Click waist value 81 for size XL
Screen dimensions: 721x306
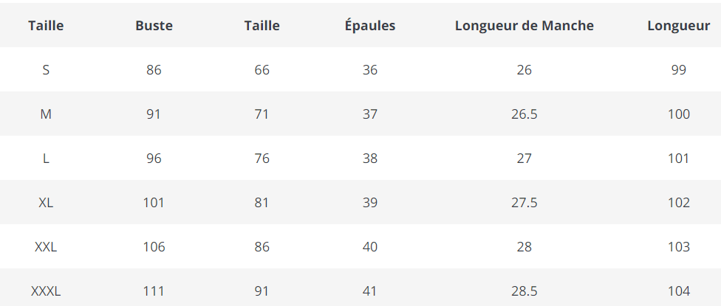pyautogui.click(x=262, y=203)
